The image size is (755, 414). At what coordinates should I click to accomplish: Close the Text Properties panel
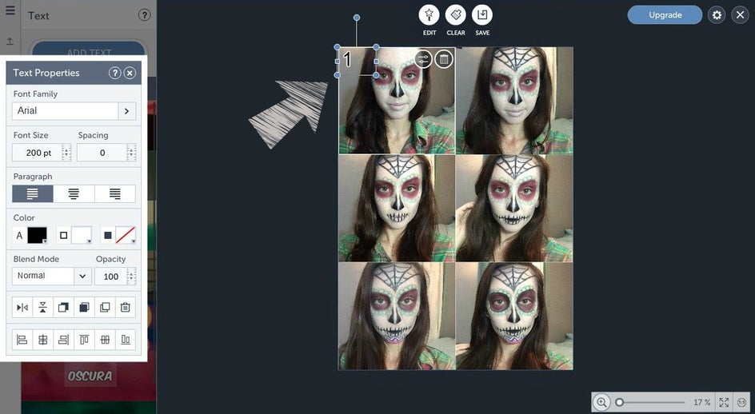(130, 73)
